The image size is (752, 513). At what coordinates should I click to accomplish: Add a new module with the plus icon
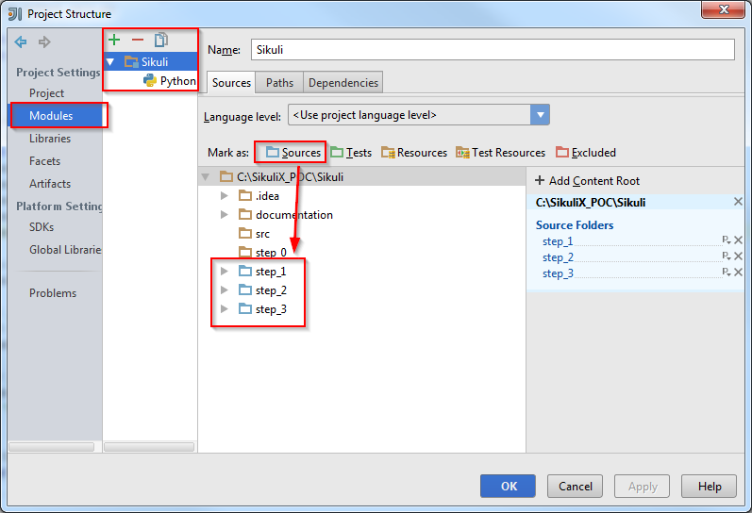point(114,40)
